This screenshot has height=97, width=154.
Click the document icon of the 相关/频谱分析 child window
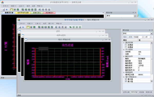coord(26,40)
